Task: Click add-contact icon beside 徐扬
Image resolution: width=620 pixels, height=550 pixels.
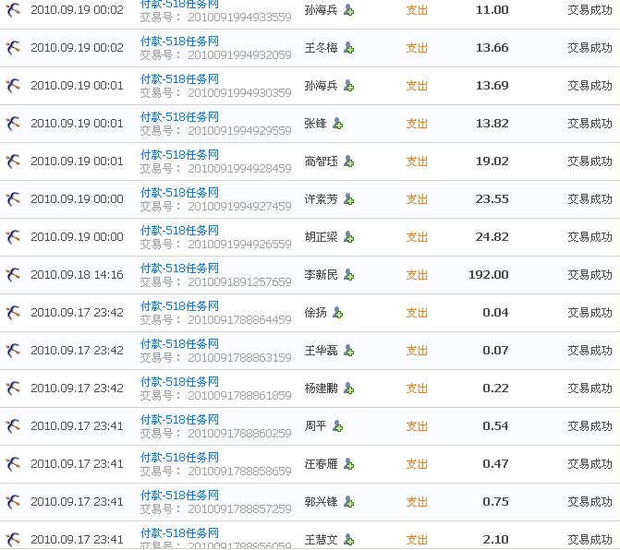Action: (337, 313)
